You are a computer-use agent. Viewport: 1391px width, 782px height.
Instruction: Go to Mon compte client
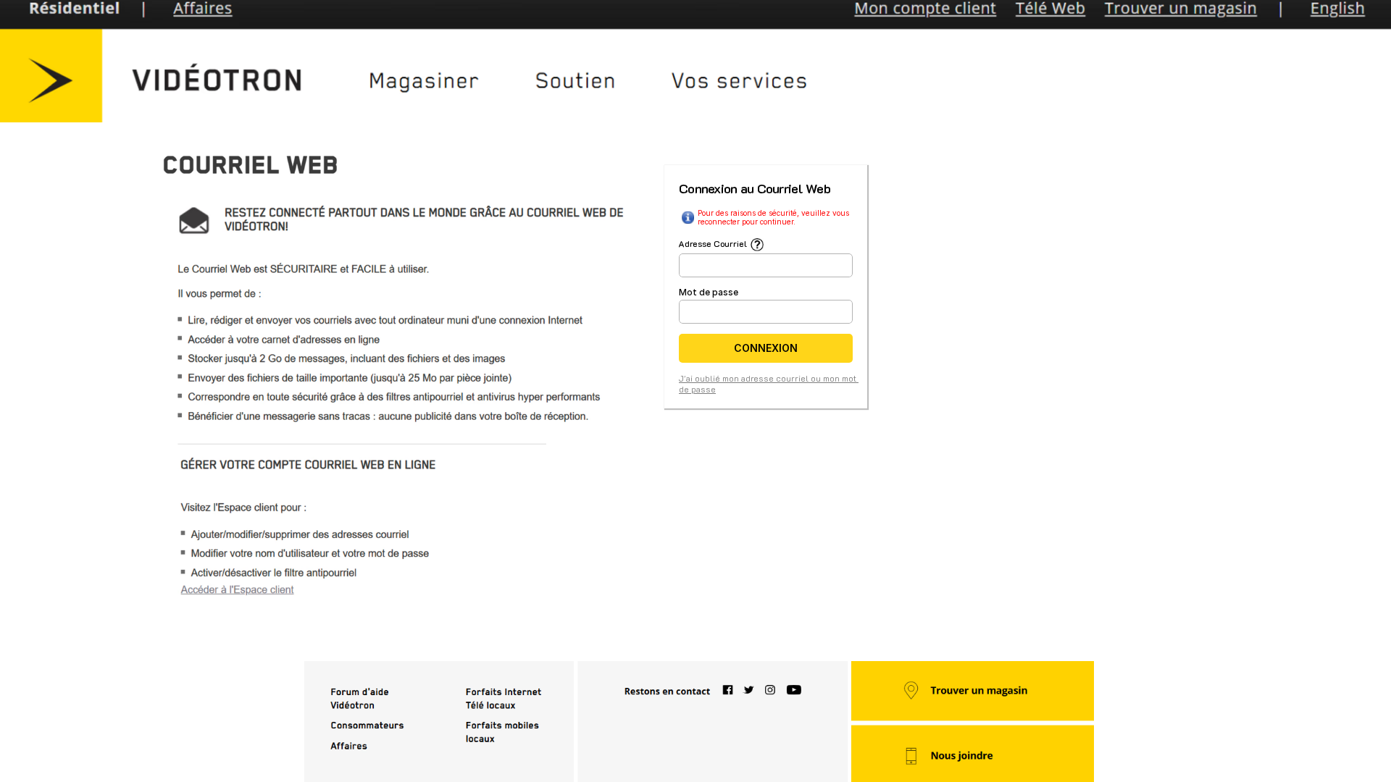coord(925,9)
